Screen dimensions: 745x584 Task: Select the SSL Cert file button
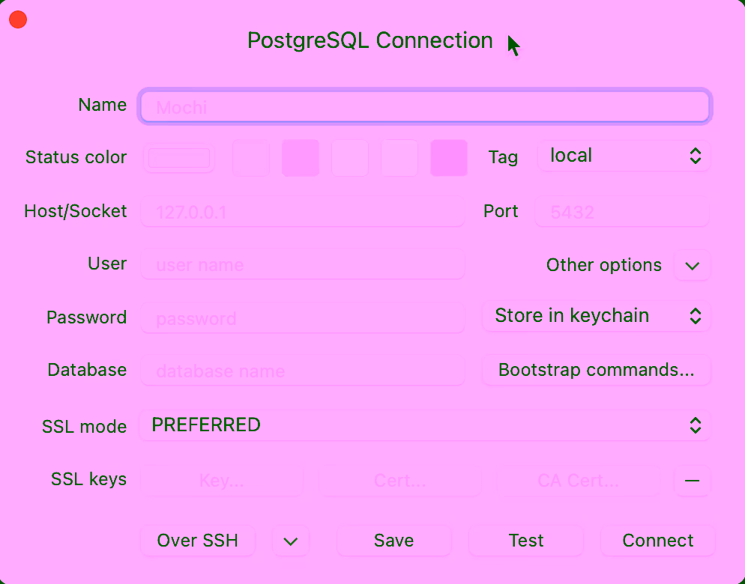(400, 481)
